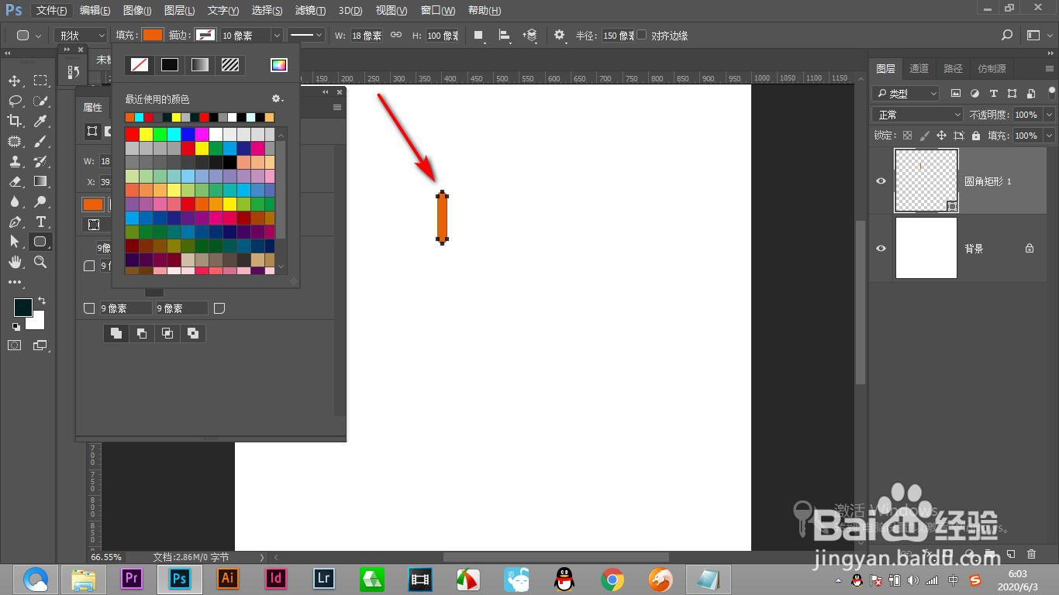Select the Brush tool
The image size is (1059, 595).
[40, 141]
